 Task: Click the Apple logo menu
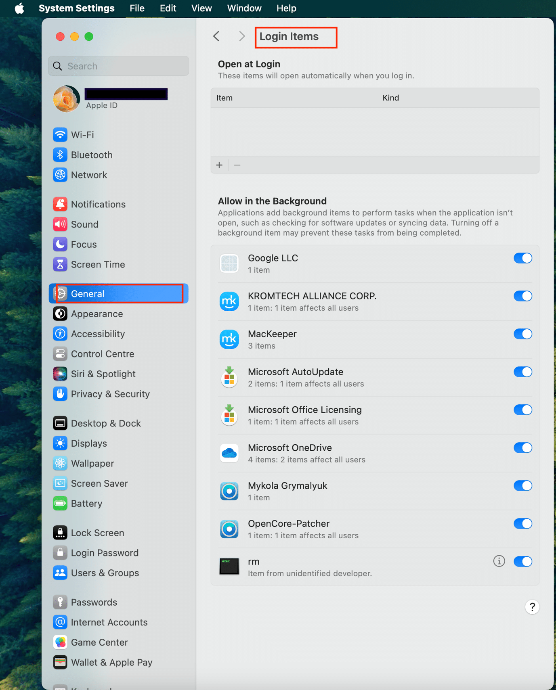pos(19,8)
